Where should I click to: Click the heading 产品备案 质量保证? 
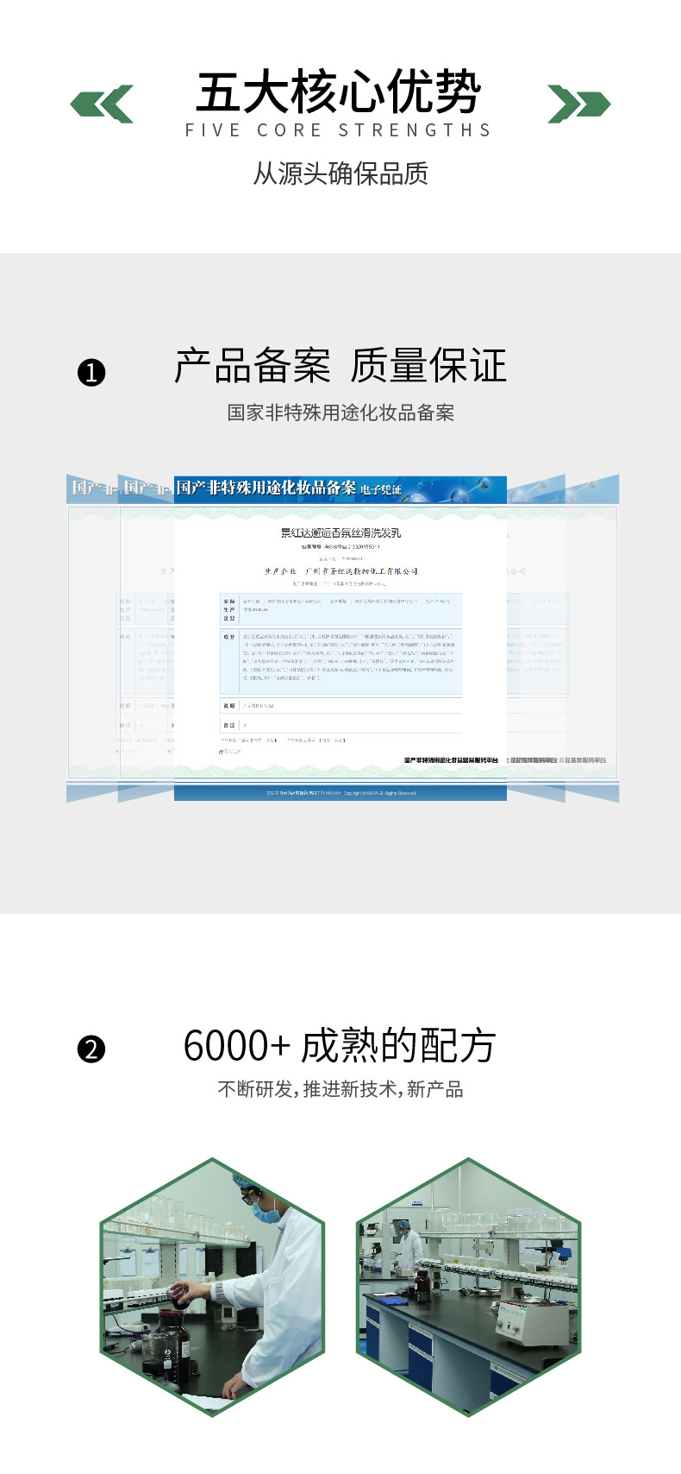click(x=340, y=365)
